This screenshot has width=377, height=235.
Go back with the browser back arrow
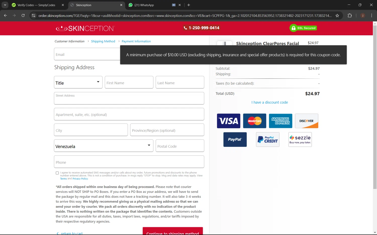click(6, 16)
